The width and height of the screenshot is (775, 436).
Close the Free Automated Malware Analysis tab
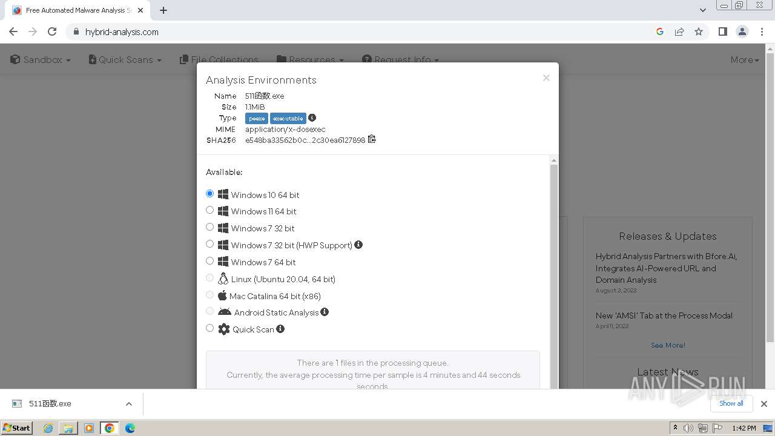tap(140, 10)
